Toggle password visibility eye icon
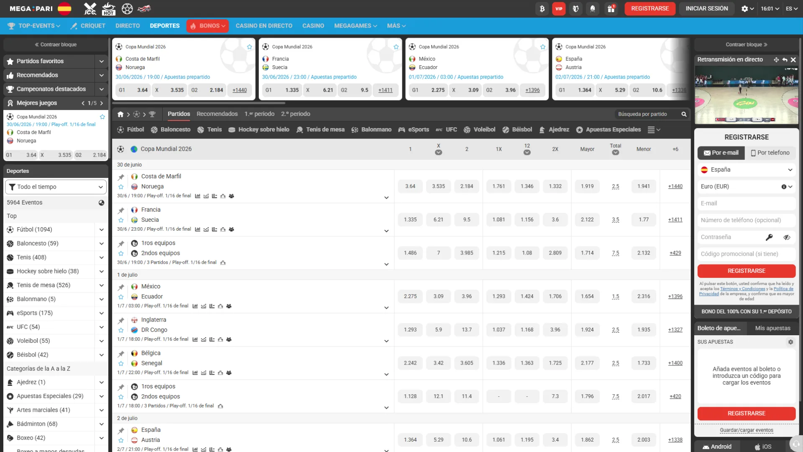Viewport: 803px width, 452px height. [x=787, y=237]
